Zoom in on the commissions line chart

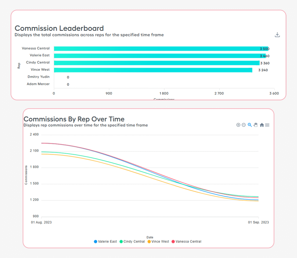point(238,125)
